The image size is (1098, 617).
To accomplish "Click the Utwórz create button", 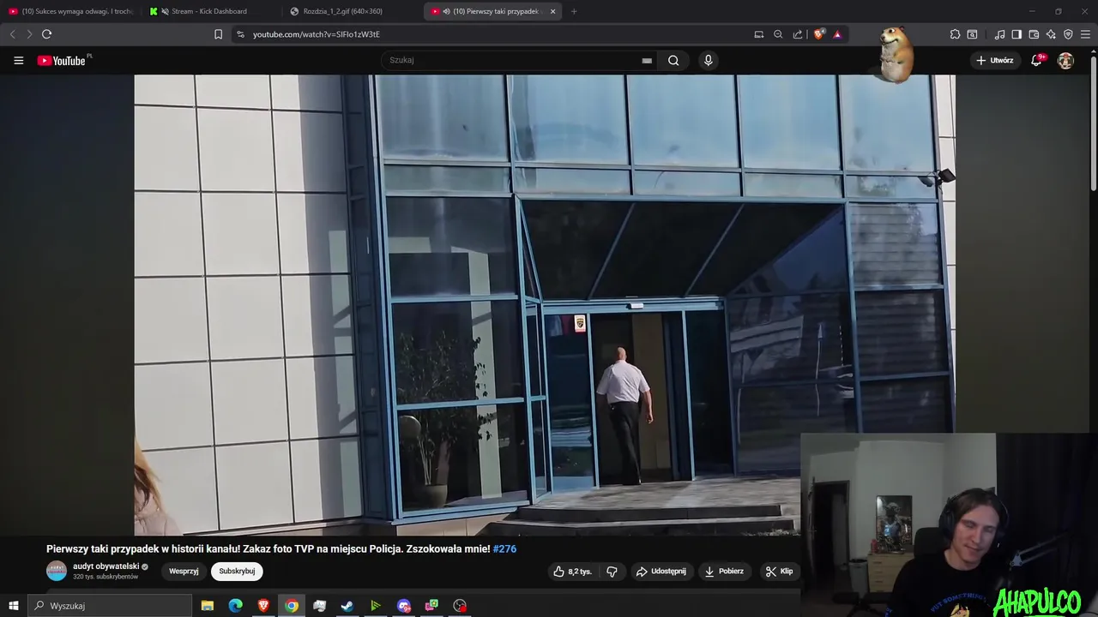I will click(x=995, y=60).
